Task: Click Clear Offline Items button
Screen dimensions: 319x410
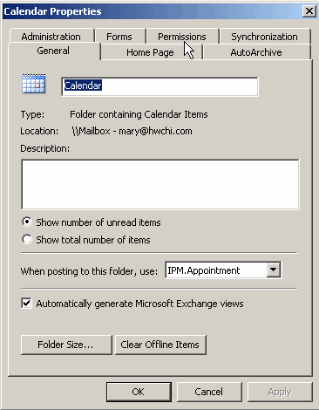Action: coord(160,345)
